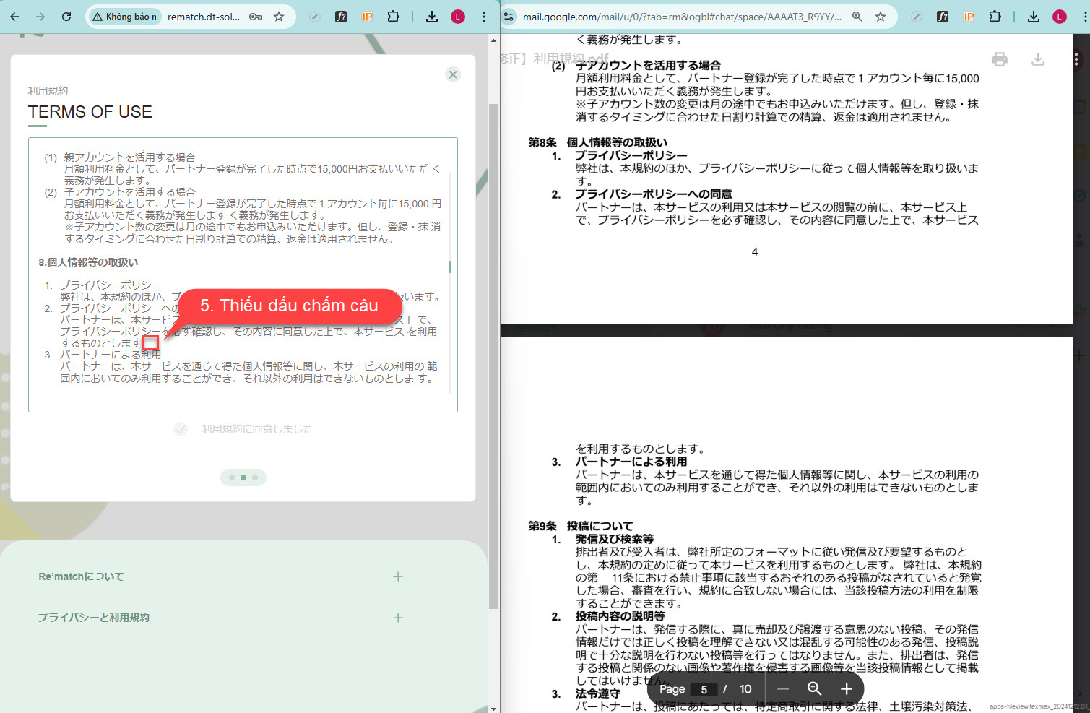Open Chrome menu in the left browser
1090x713 pixels.
[484, 17]
